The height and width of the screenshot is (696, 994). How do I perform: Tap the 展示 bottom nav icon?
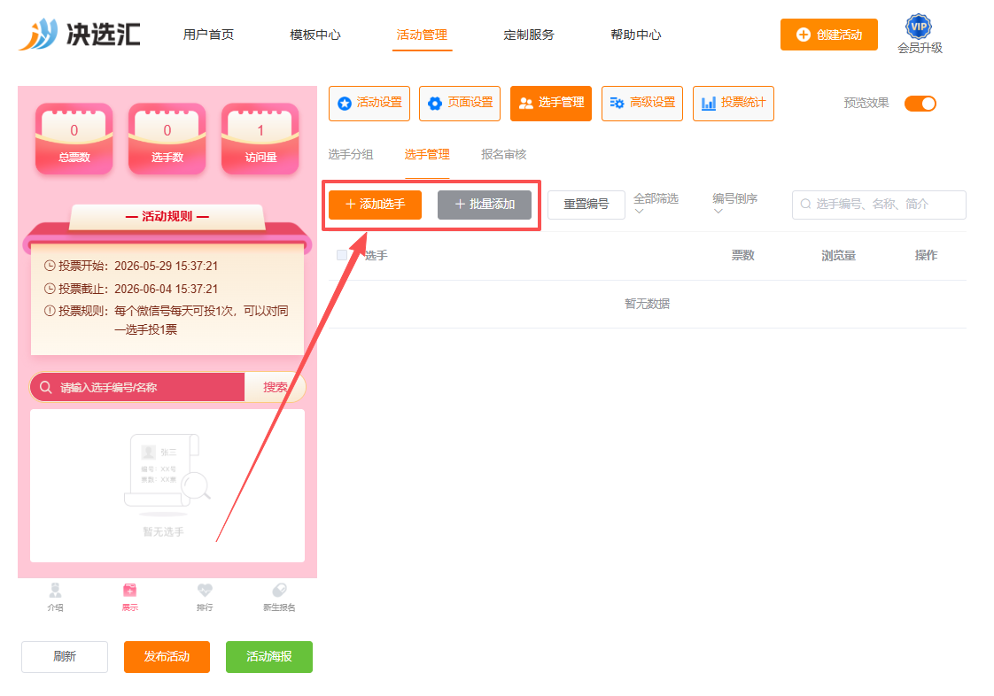point(130,591)
